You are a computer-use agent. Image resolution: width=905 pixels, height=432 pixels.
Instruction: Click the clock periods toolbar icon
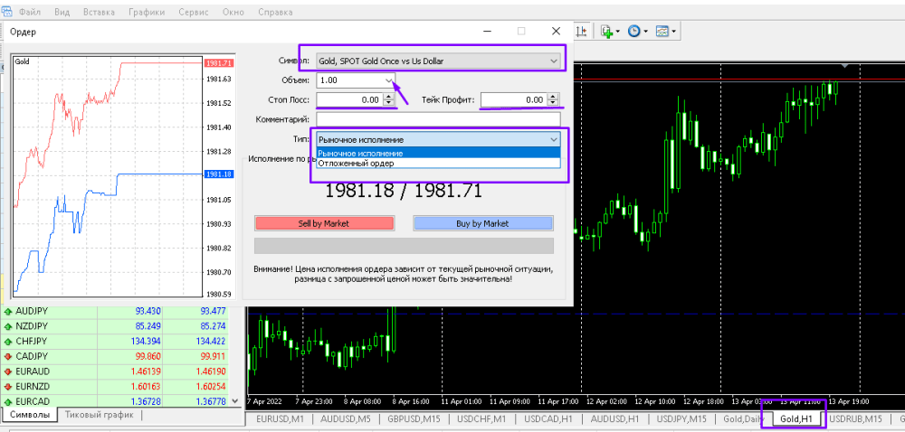coord(633,31)
